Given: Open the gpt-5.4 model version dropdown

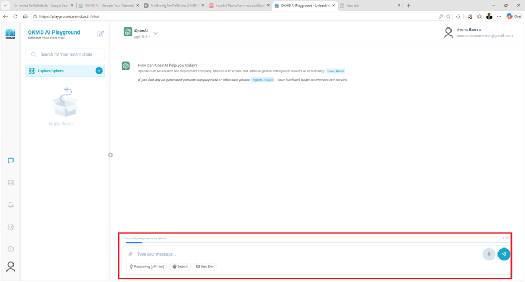Looking at the screenshot, I should (x=142, y=37).
